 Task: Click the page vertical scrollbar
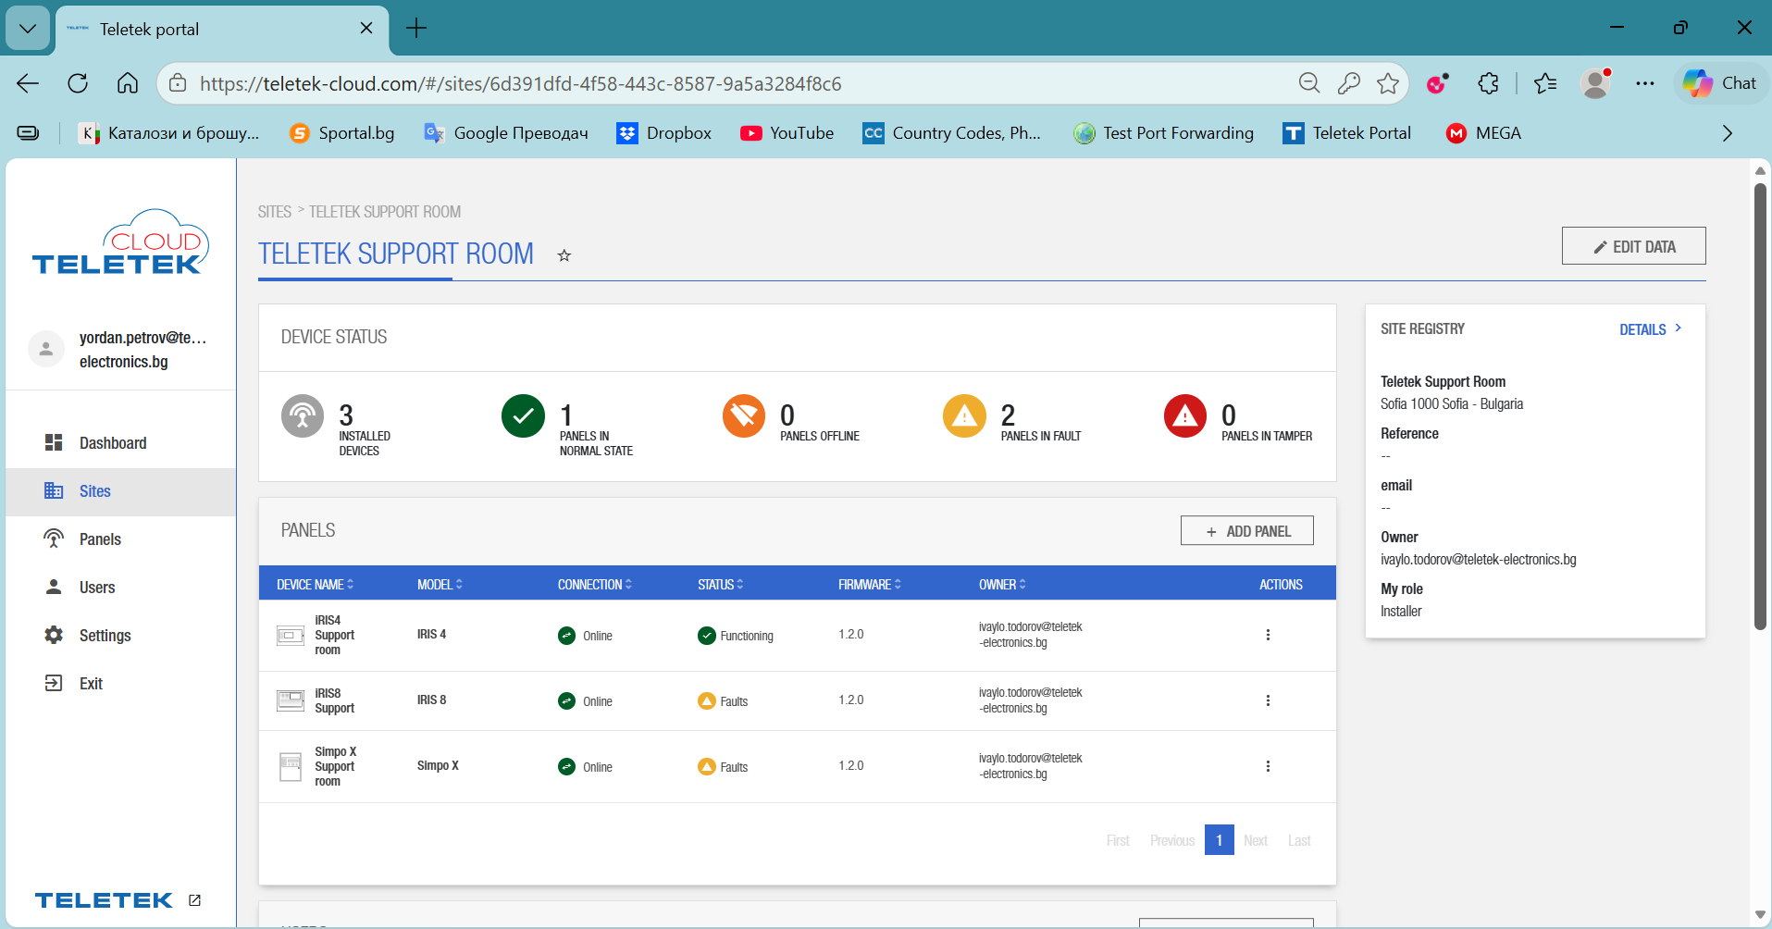click(x=1760, y=407)
